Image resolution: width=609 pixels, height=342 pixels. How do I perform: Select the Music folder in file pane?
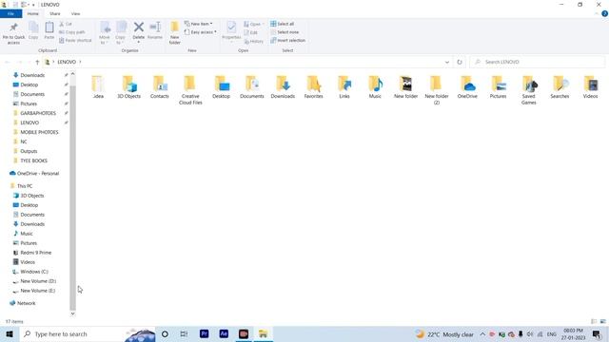(375, 86)
